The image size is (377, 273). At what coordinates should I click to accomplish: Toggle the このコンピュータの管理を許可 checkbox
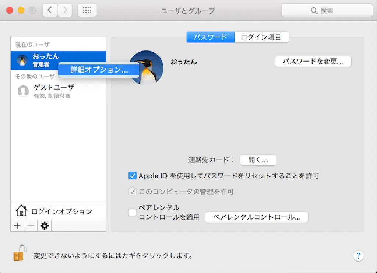133,192
